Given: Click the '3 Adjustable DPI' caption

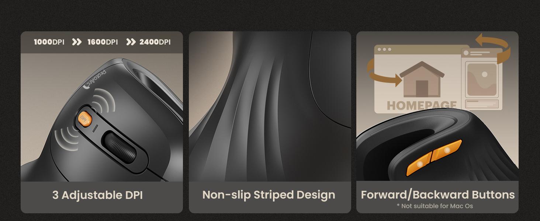Looking at the screenshot, I should pos(97,195).
